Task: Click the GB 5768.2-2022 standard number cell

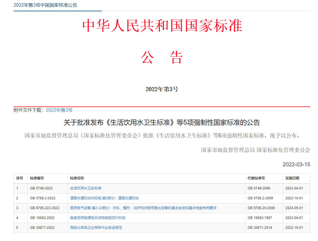Action: 43,198
